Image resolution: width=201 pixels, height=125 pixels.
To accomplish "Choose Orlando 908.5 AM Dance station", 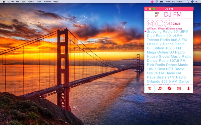I will pos(168,81).
